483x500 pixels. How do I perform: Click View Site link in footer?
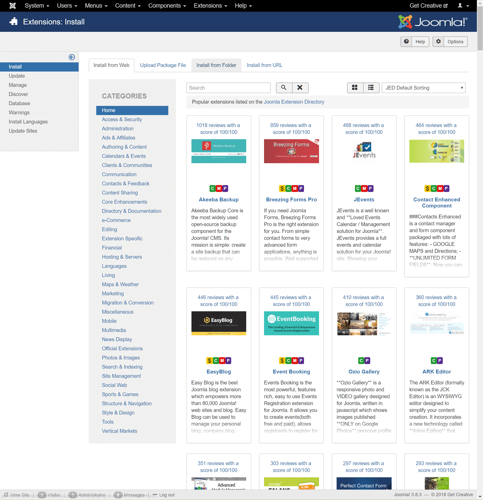(x=17, y=495)
